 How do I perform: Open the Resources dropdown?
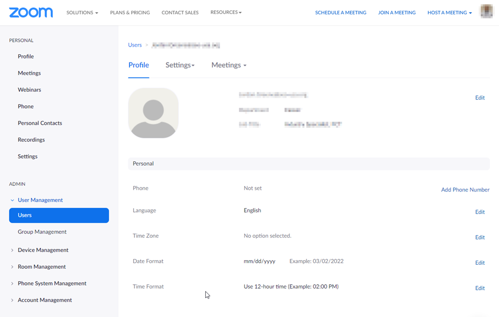[x=226, y=12]
